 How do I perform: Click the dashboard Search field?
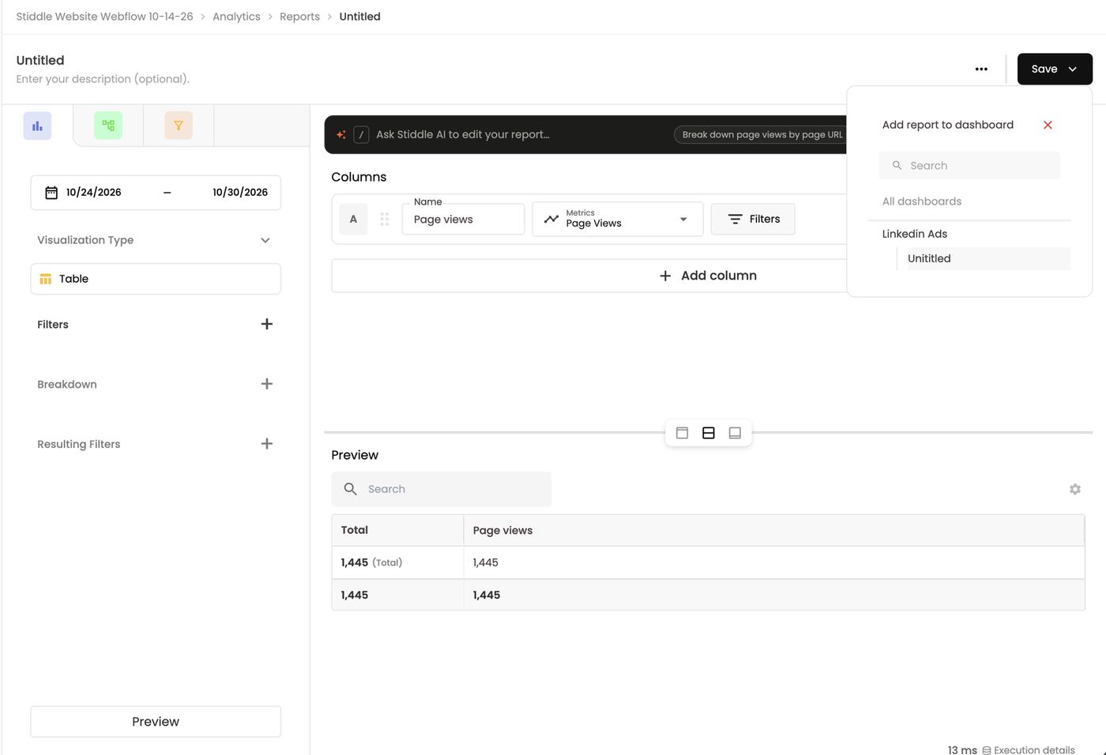[969, 166]
